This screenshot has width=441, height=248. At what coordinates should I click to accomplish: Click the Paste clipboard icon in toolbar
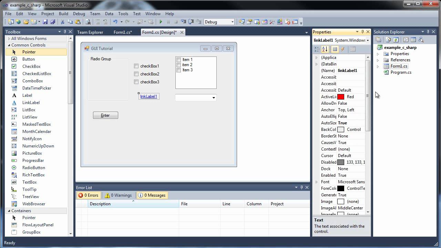[x=77, y=22]
